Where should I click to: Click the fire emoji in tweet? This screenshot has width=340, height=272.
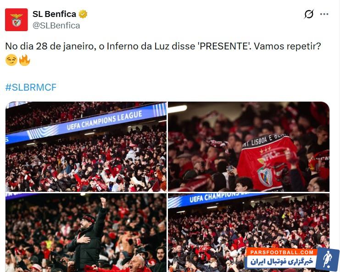point(24,60)
